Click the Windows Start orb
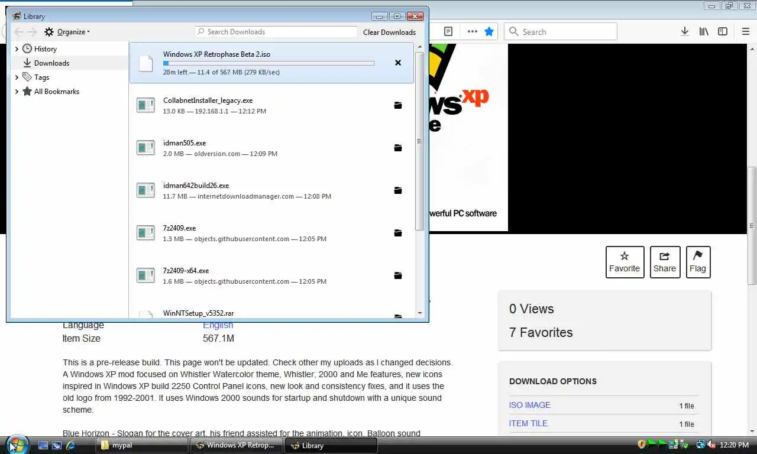The image size is (757, 454). [x=17, y=445]
